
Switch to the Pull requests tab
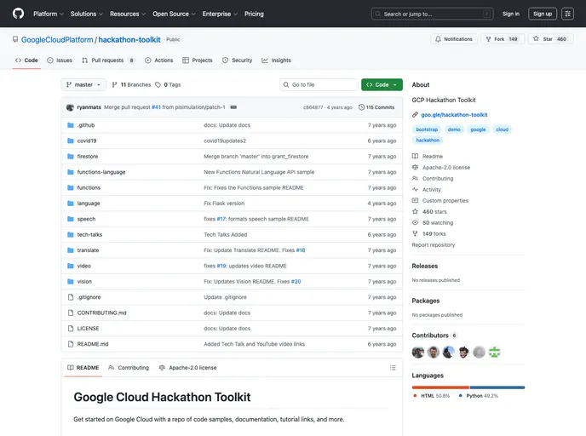[108, 60]
